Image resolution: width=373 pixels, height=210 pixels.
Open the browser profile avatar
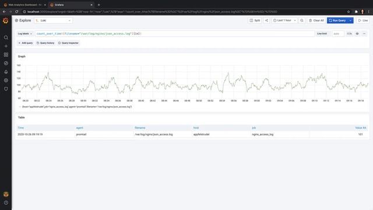pos(363,12)
